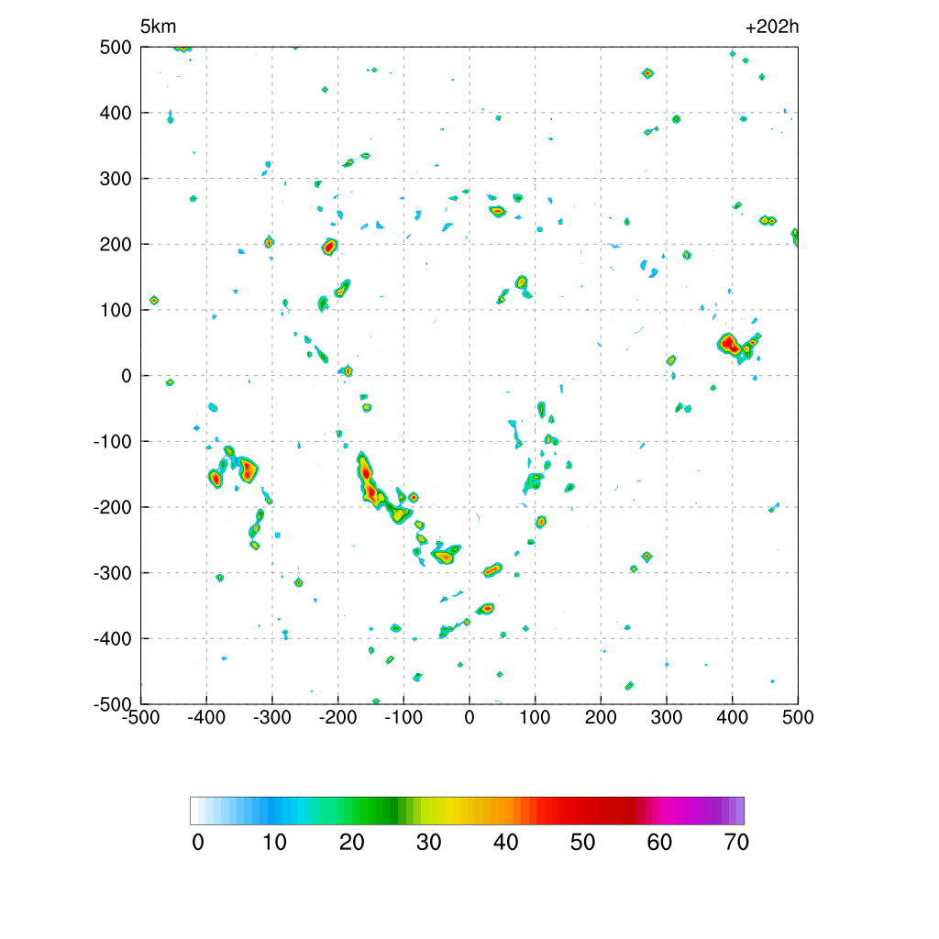This screenshot has height=939, width=939.
Task: Click the colorbar label 10
Action: coord(274,843)
